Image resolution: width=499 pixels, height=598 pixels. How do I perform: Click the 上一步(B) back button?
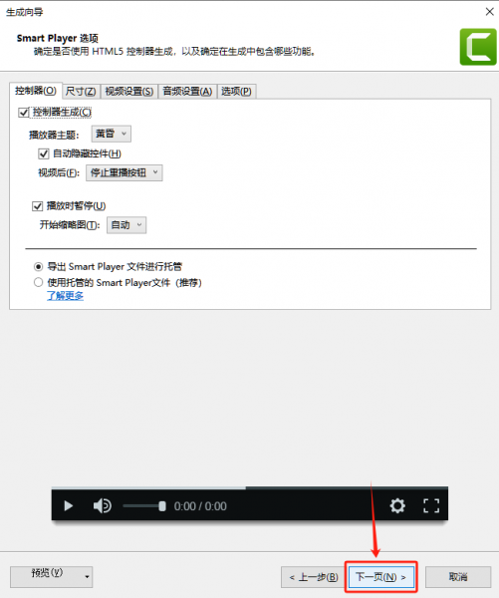(x=314, y=577)
